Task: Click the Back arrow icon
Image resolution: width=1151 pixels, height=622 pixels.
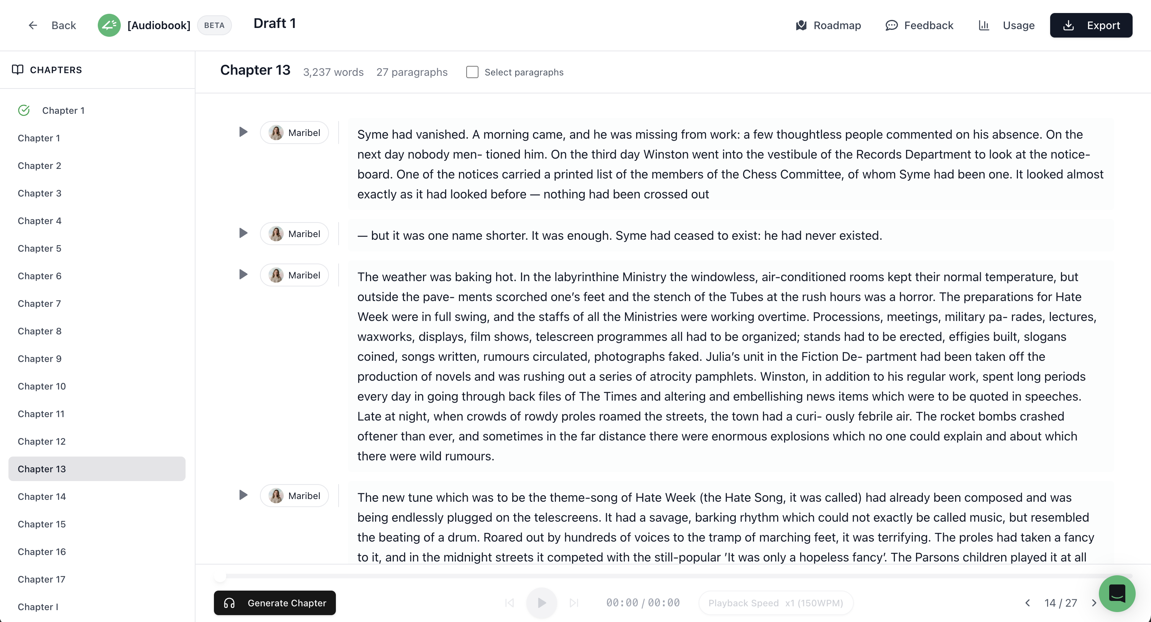Action: (33, 25)
